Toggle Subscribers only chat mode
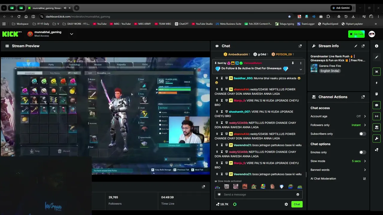Image resolution: width=383 pixels, height=215 pixels. (362, 134)
